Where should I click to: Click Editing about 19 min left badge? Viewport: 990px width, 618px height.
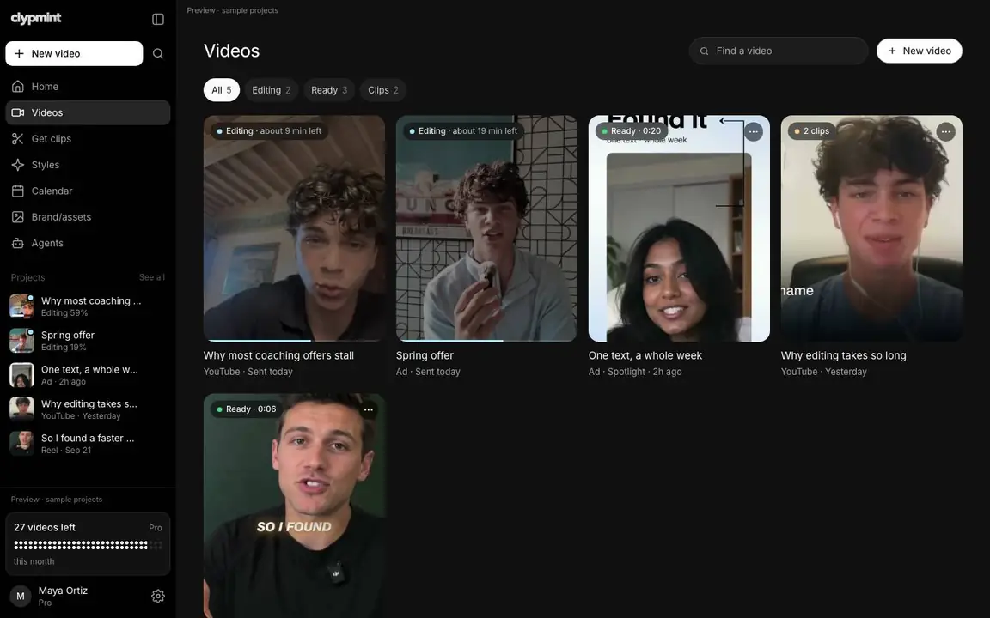pos(463,131)
